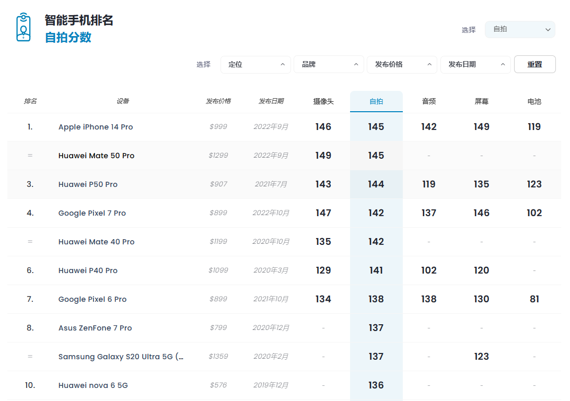Click Google Pixel 7 Pro battery score 102
The height and width of the screenshot is (401, 570).
click(x=534, y=213)
